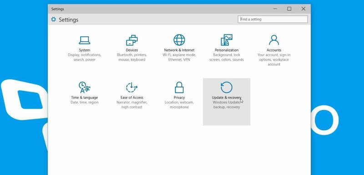This screenshot has height=175, width=364.
Task: Open the System laptop icon
Action: [85, 40]
